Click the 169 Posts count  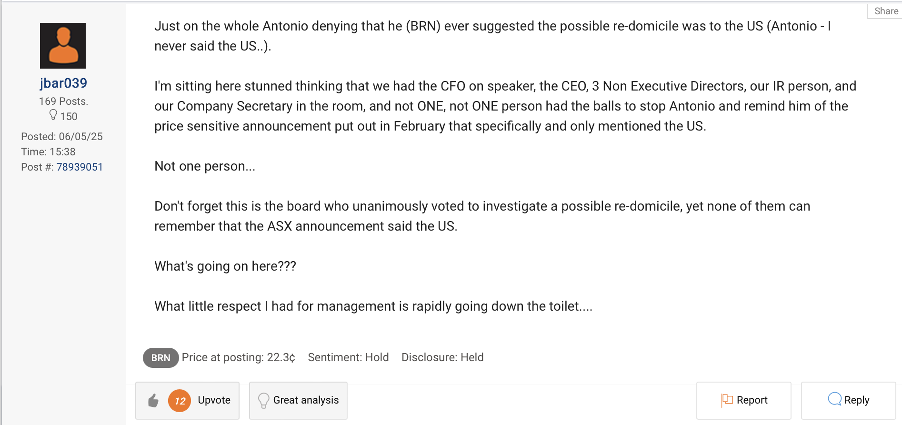63,101
